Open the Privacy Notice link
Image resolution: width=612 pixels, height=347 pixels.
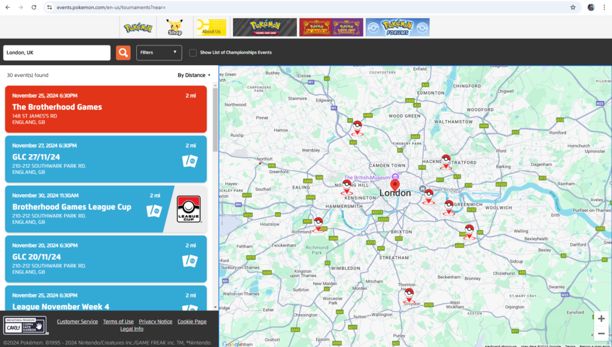coord(155,321)
